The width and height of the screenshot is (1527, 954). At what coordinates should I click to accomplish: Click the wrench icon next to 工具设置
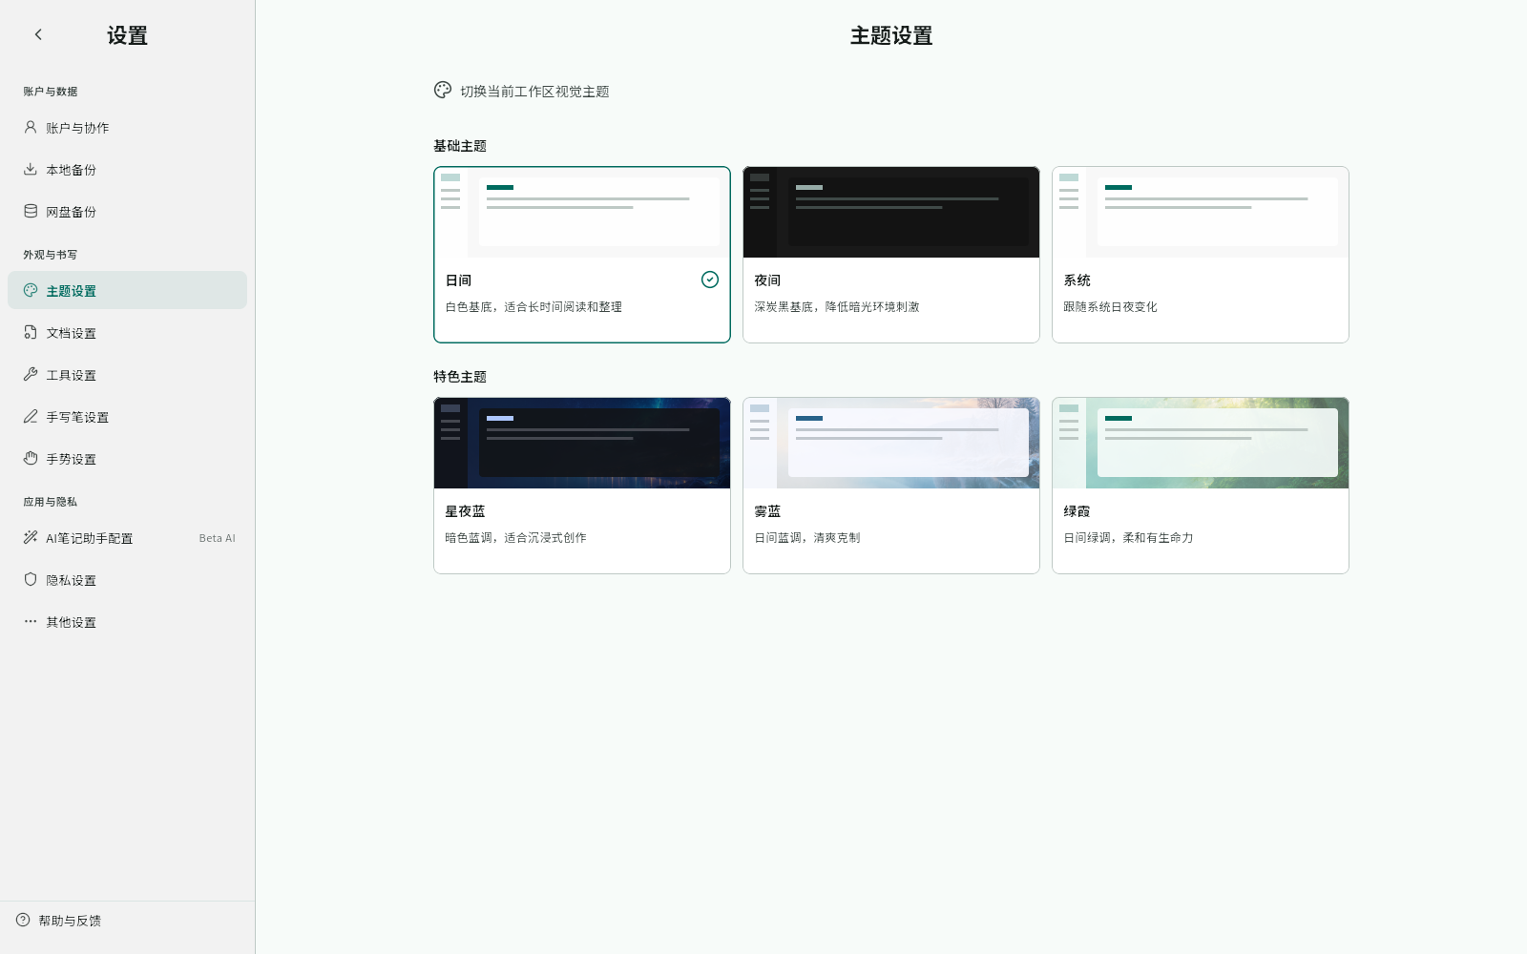tap(31, 374)
